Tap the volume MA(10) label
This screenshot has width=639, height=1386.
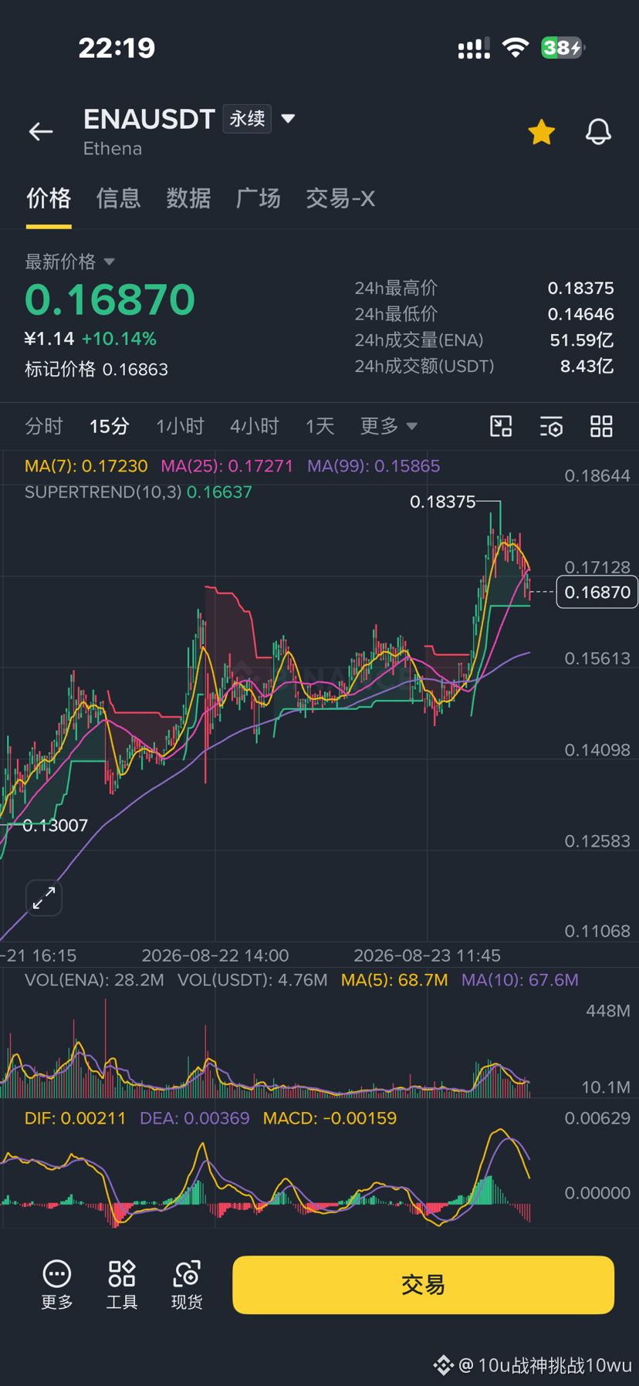point(520,980)
